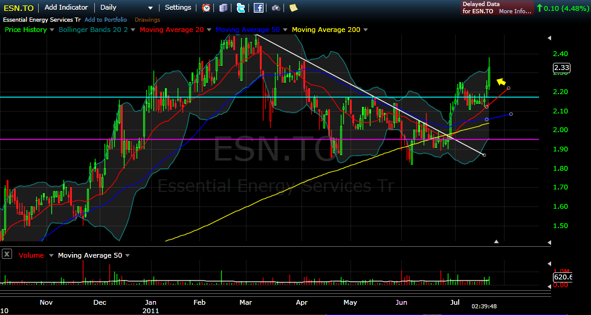Click the Nov date axis label
The height and width of the screenshot is (315, 591).
(x=45, y=302)
